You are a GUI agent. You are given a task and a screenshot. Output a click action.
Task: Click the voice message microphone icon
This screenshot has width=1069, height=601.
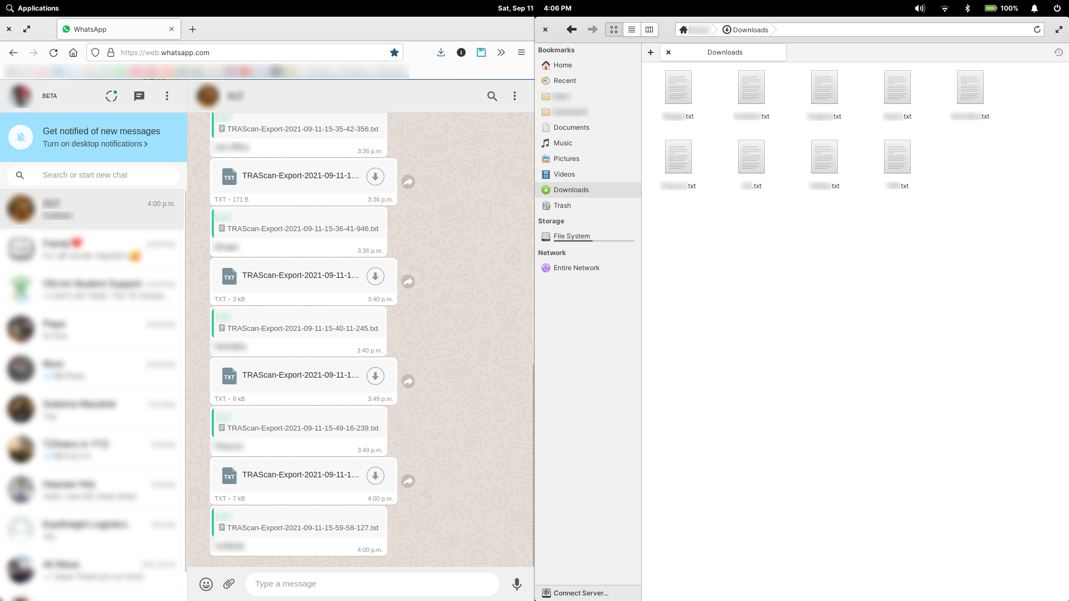(516, 584)
